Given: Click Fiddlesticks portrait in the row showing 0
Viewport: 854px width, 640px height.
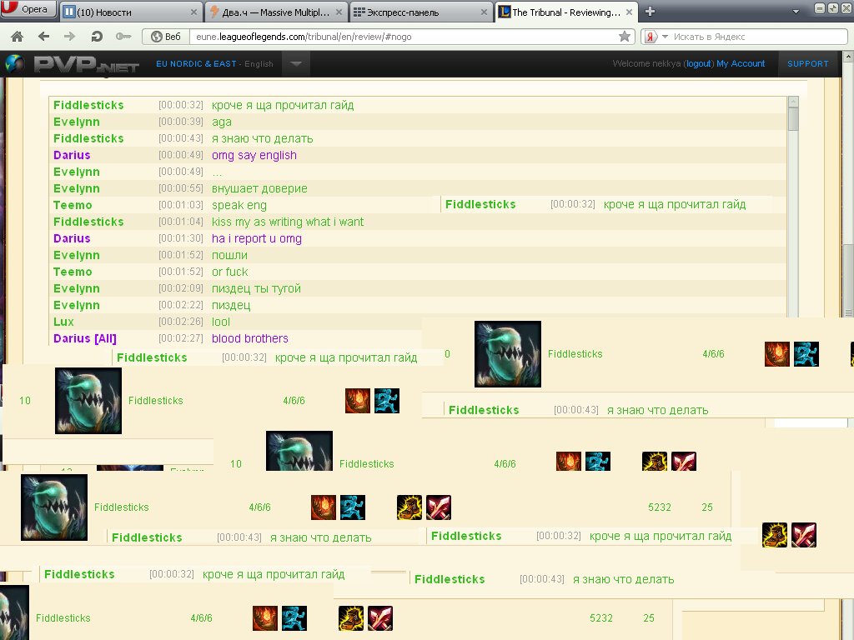Looking at the screenshot, I should [508, 354].
